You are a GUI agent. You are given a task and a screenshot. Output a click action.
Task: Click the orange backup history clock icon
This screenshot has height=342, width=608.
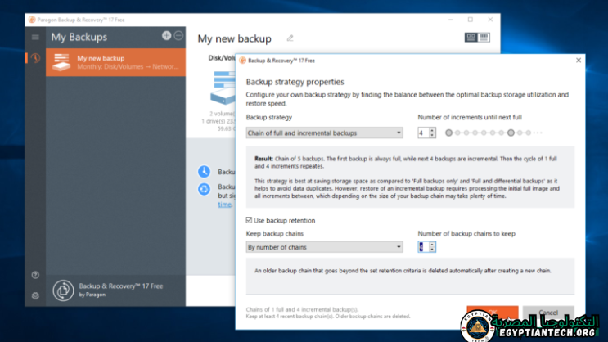click(35, 58)
